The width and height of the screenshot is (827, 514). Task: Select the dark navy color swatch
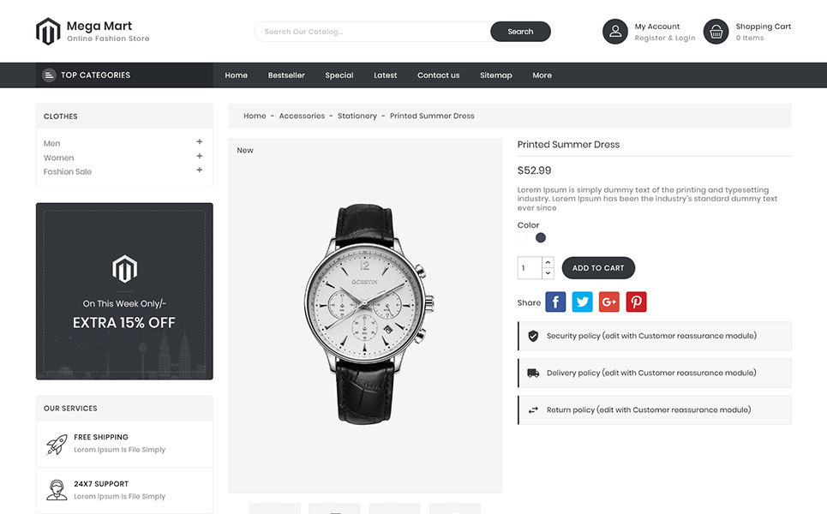[541, 238]
